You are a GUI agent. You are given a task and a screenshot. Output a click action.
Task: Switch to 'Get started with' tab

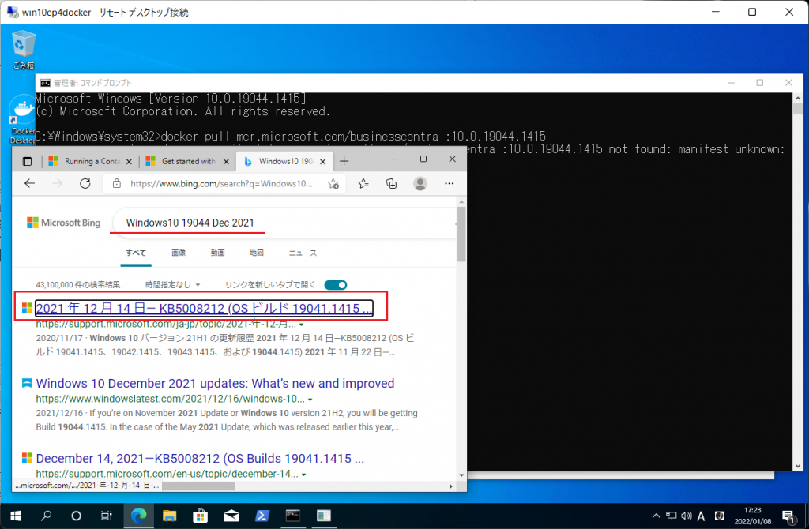point(187,161)
